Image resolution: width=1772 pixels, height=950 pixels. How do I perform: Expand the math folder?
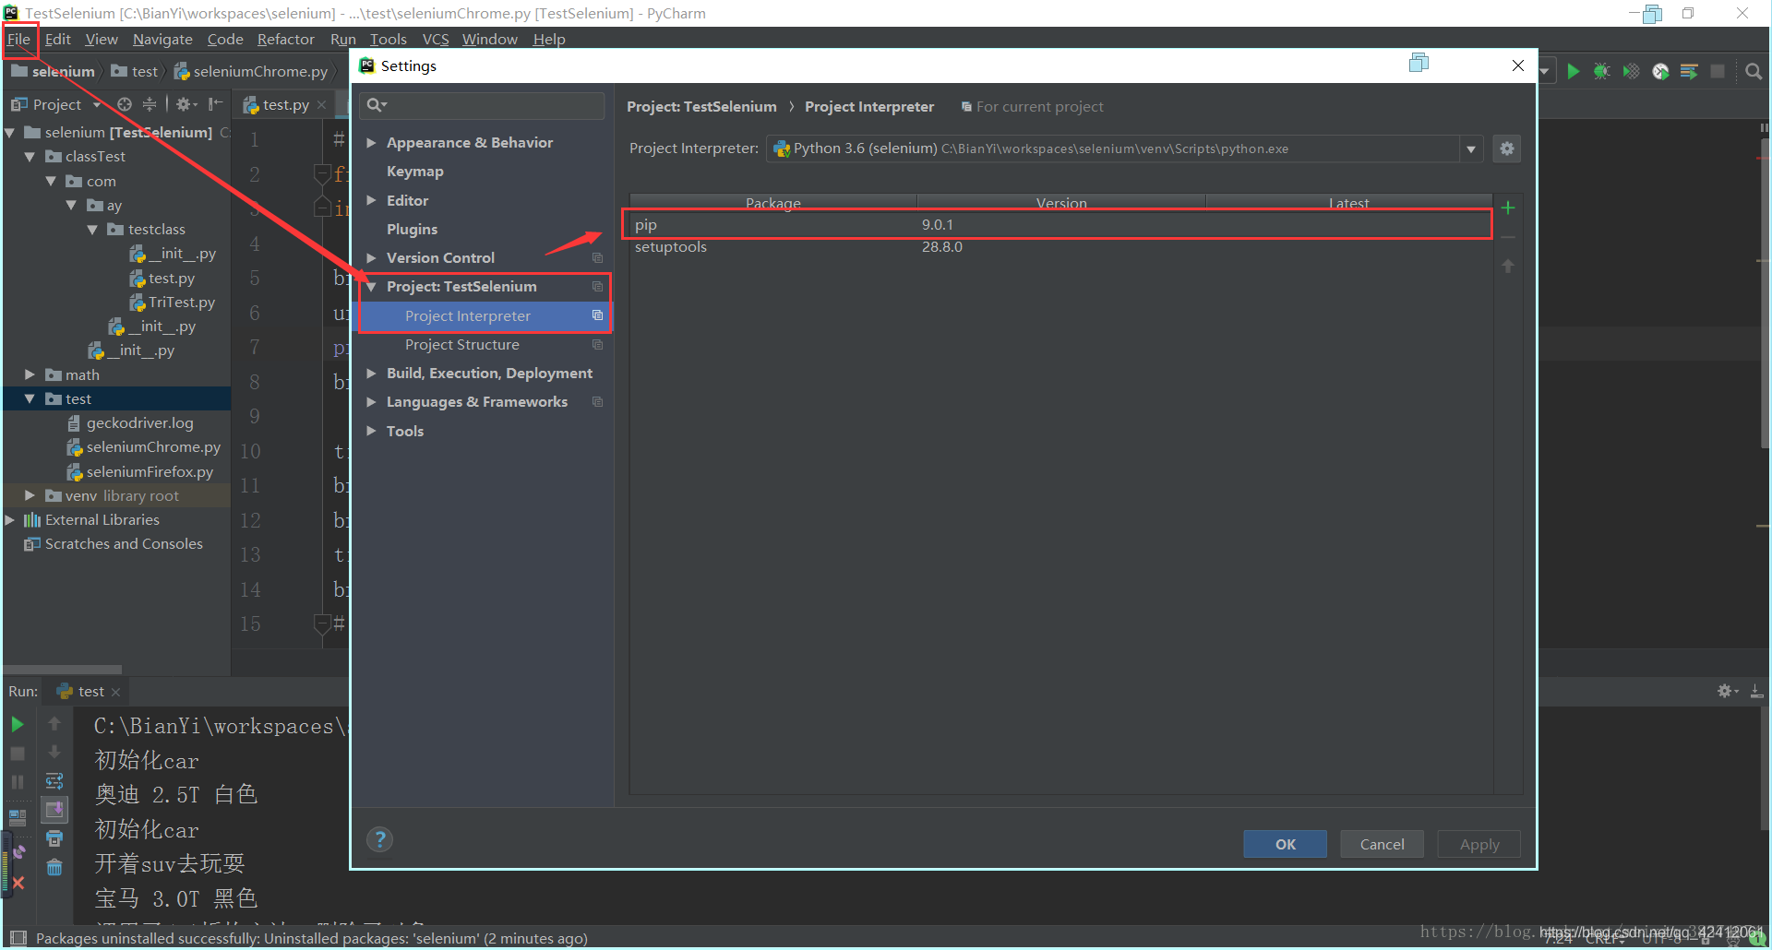point(30,374)
